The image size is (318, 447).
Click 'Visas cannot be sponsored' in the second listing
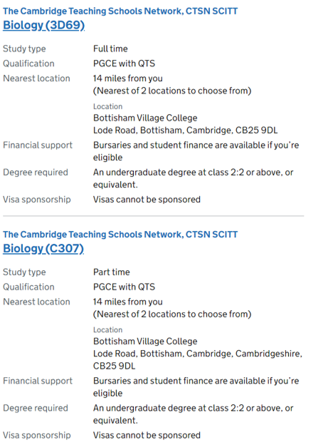tap(147, 436)
